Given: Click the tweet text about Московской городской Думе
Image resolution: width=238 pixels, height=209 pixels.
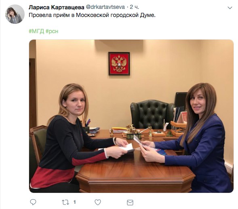Looking at the screenshot, I should click(x=92, y=15).
